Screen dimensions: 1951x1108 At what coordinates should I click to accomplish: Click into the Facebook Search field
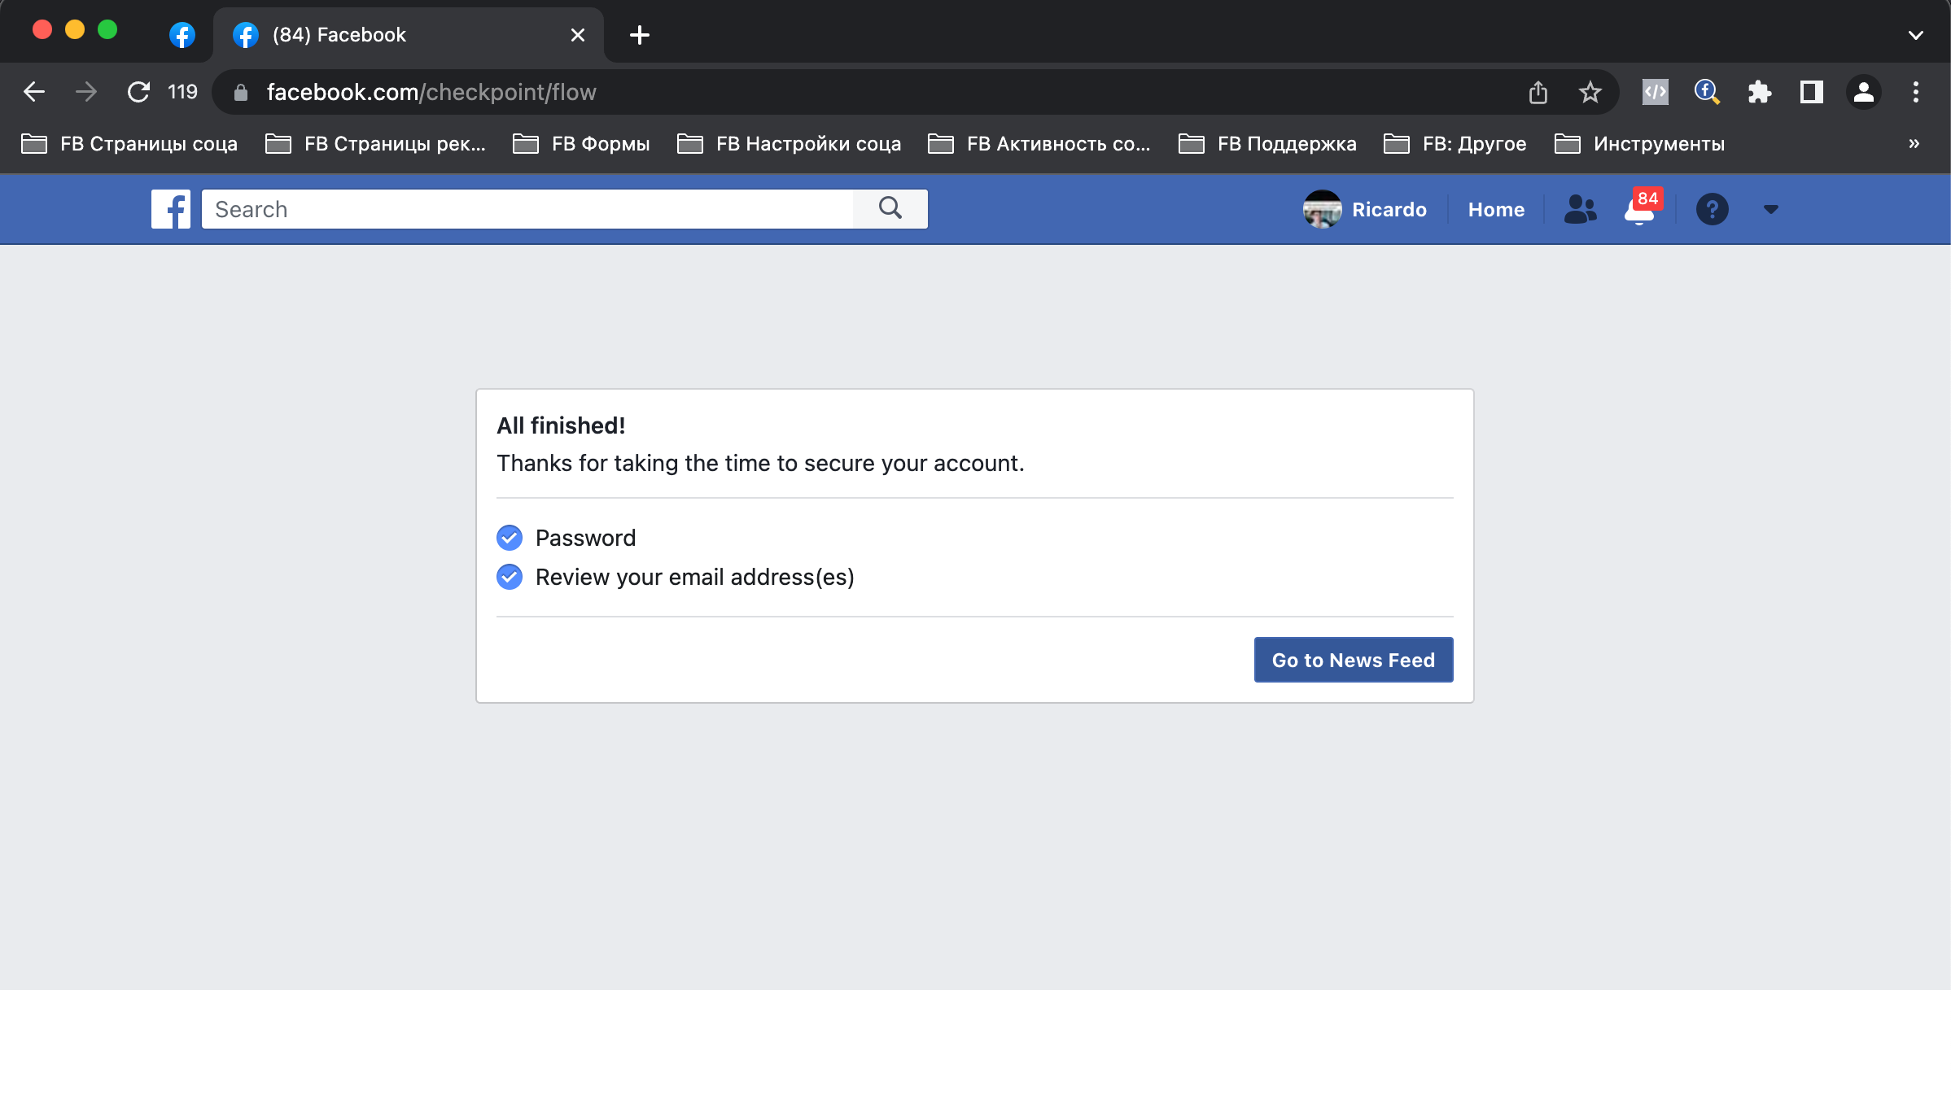[527, 209]
